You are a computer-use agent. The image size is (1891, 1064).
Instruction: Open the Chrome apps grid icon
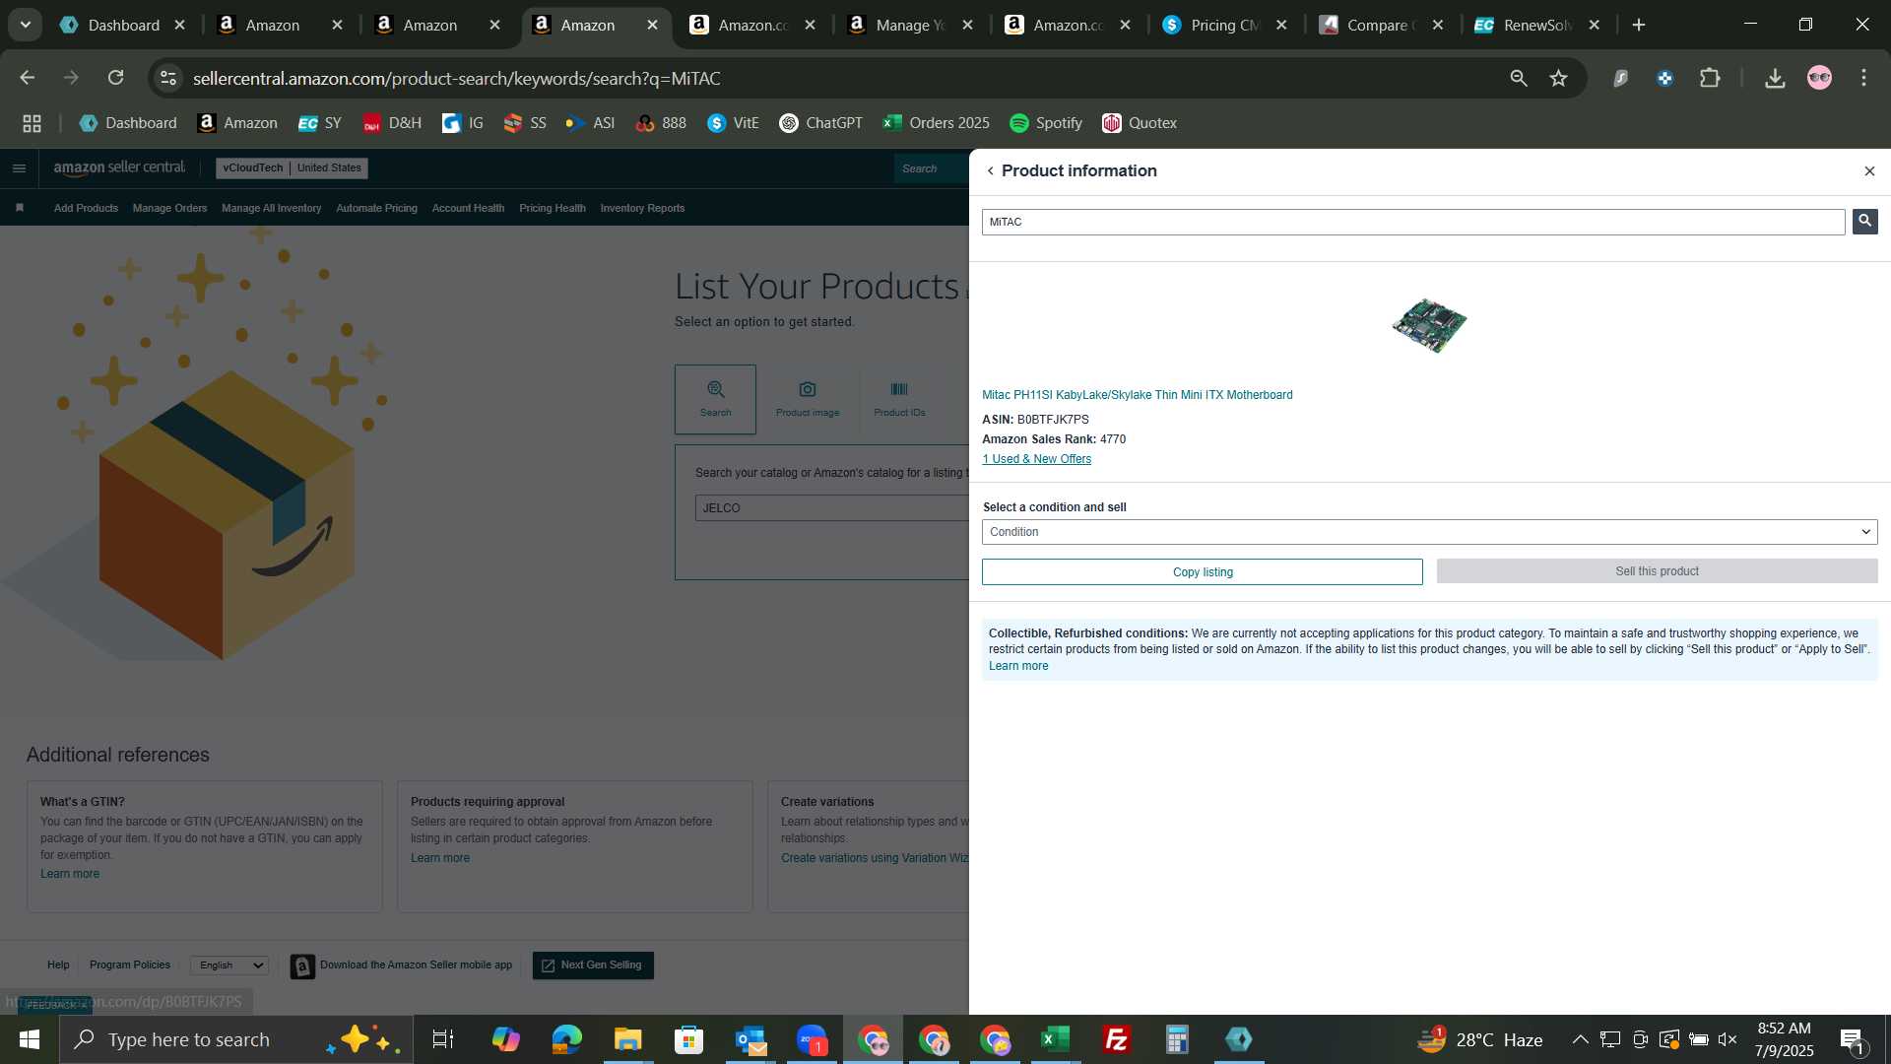pos(32,123)
